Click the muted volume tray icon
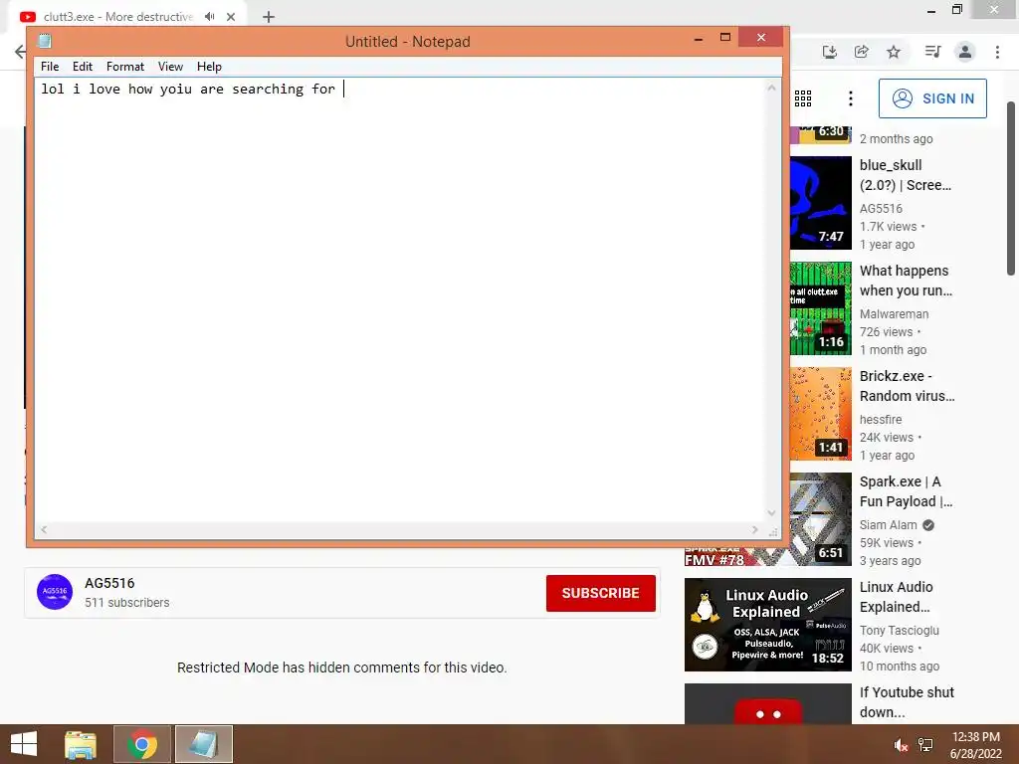Screen dimensions: 1019x764 click(x=901, y=744)
